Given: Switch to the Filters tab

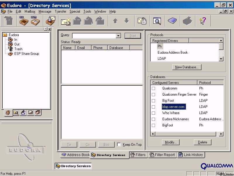Looking at the screenshot, I should point(138,155).
